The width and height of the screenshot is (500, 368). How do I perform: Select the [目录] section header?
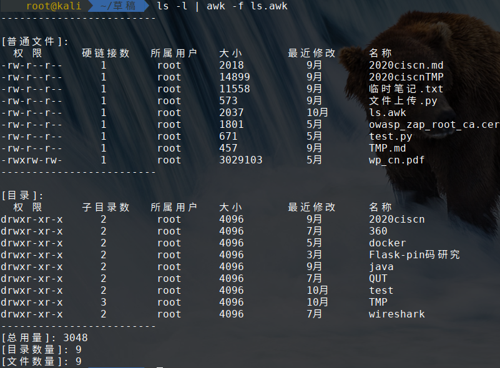coord(22,196)
